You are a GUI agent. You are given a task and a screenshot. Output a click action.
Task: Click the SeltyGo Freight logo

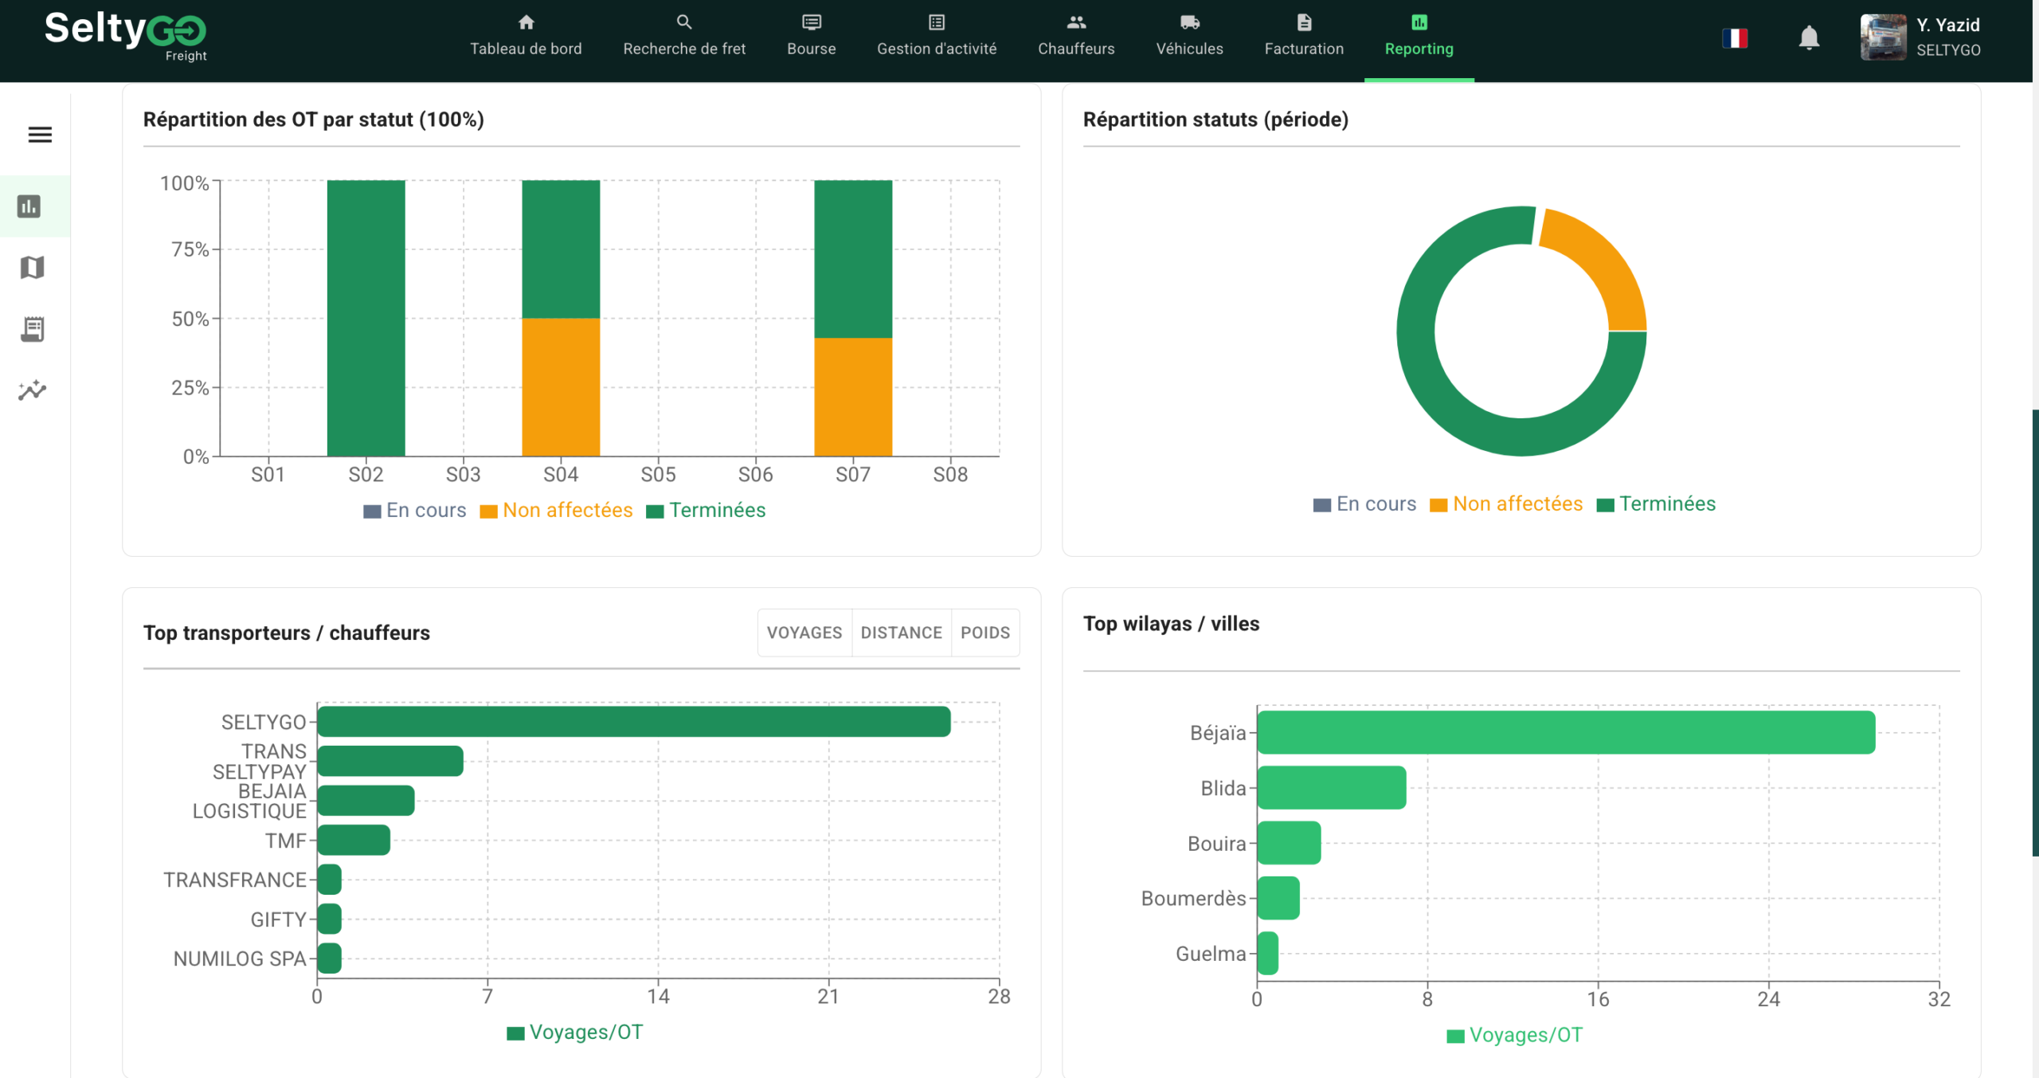click(126, 35)
